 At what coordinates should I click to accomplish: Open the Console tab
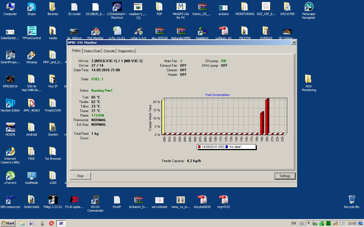click(x=109, y=51)
